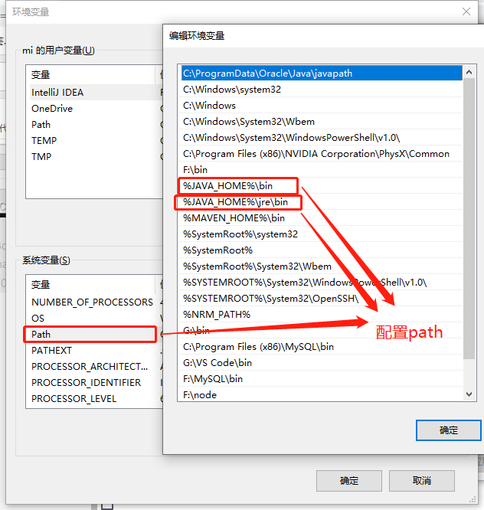Click the path list scrollbar thumb
The height and width of the screenshot is (510, 484).
[x=469, y=218]
